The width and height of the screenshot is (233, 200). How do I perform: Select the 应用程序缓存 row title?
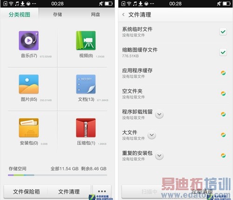coord(137,70)
